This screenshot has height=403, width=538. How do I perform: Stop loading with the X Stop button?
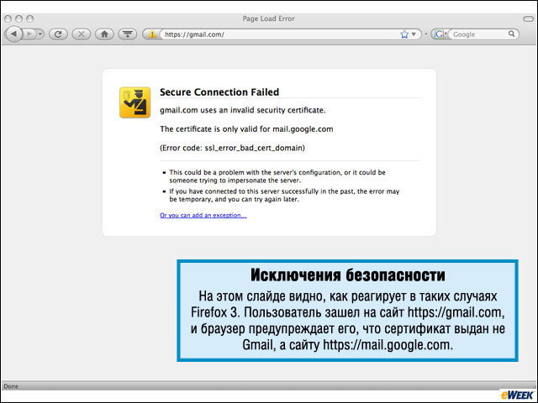coord(82,34)
